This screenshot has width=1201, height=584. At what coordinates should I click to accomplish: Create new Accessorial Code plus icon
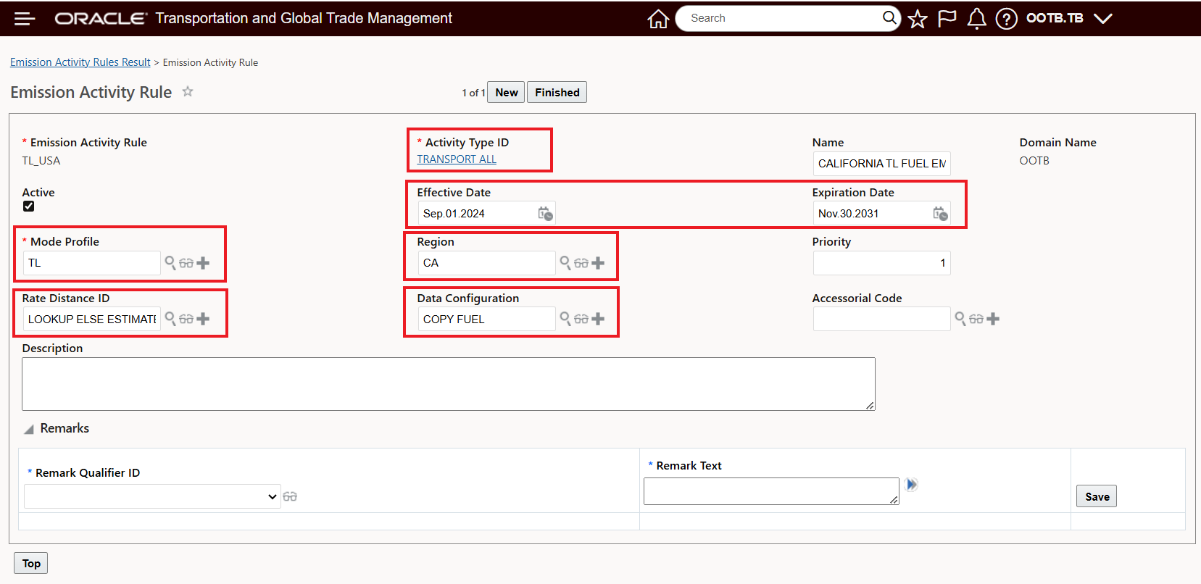pyautogui.click(x=993, y=319)
